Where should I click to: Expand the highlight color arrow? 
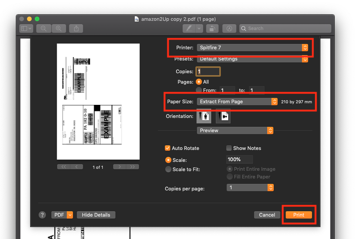pos(199,29)
